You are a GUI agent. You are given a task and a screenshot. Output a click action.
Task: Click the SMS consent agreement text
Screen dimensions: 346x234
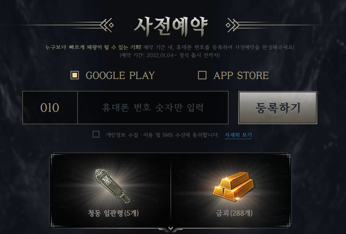(x=163, y=135)
